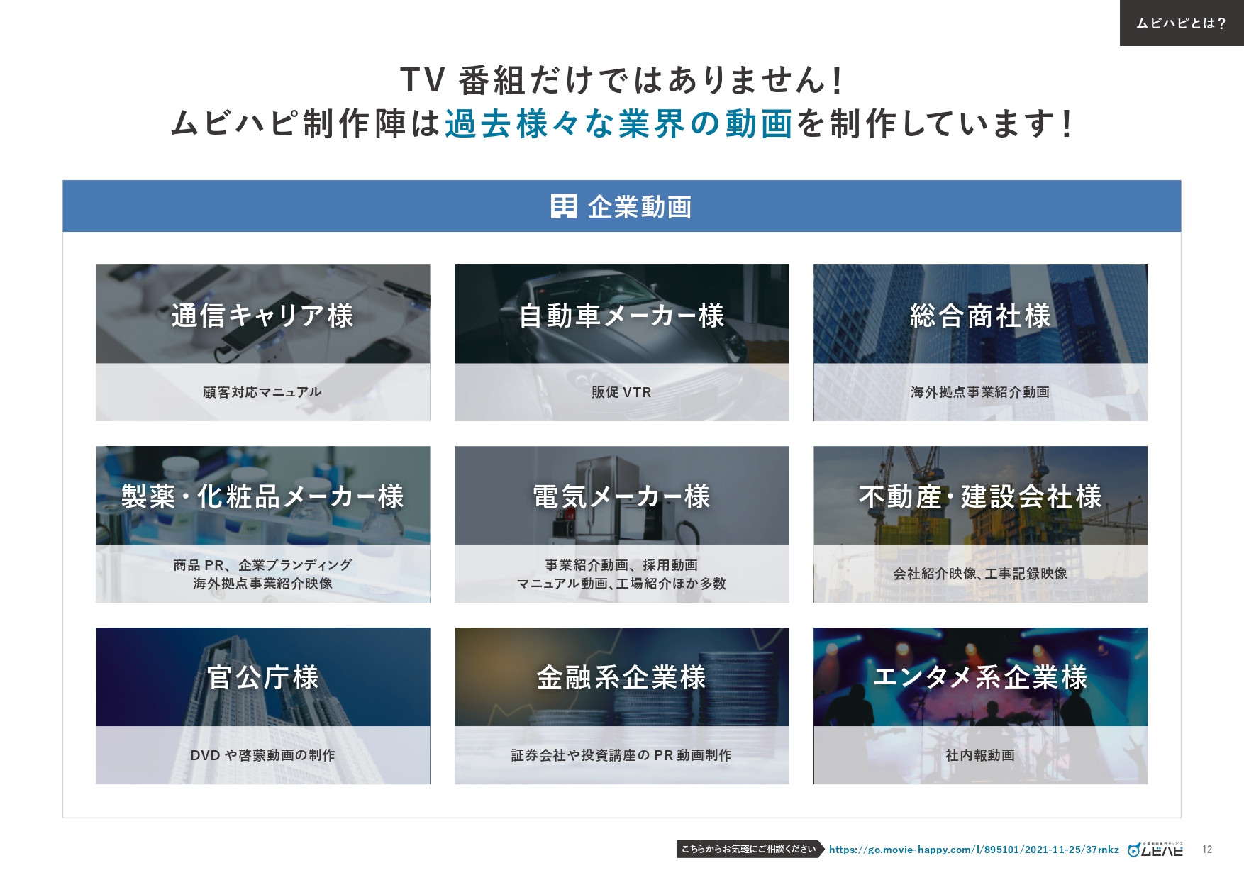
Task: Expand the 販促VTR caption area
Action: pyautogui.click(x=621, y=391)
